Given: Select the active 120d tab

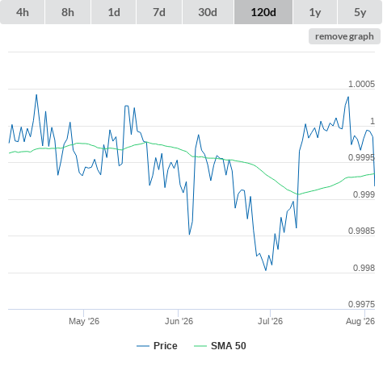Looking at the screenshot, I should (x=263, y=12).
